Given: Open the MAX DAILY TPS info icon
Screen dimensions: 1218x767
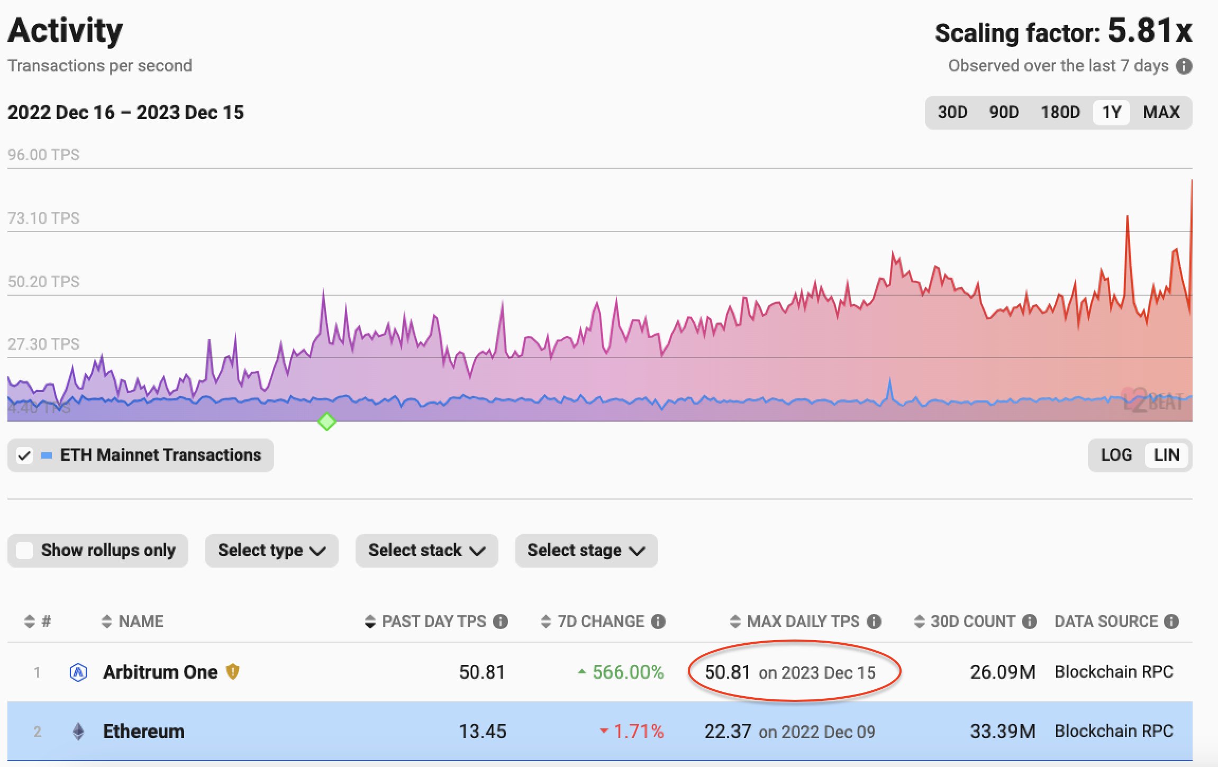Looking at the screenshot, I should tap(874, 622).
